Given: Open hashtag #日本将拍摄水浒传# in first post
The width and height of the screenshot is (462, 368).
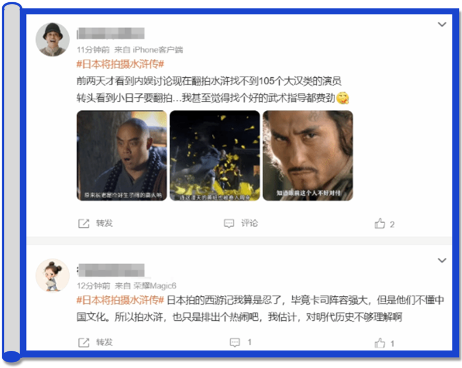Looking at the screenshot, I should 120,64.
